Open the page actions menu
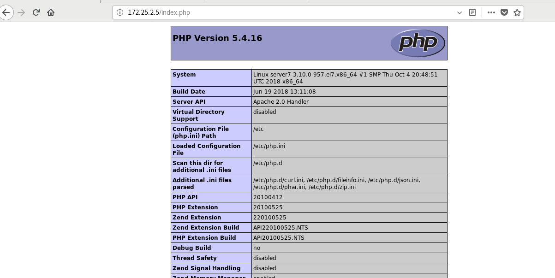The width and height of the screenshot is (555, 278). pos(491,12)
